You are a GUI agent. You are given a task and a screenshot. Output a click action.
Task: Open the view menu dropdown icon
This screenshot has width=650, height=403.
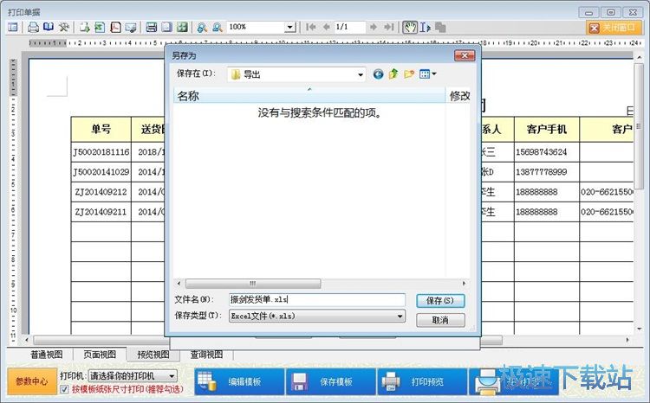(x=428, y=74)
